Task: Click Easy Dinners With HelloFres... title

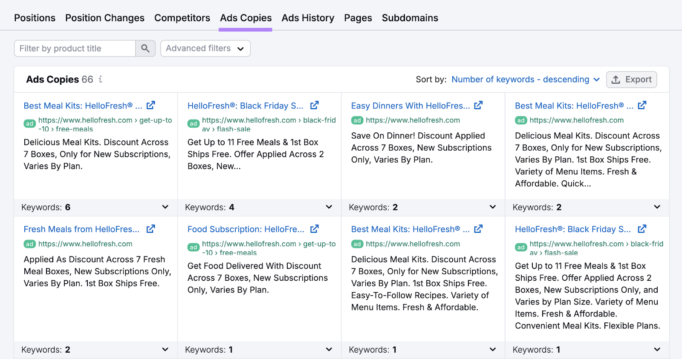Action: [x=410, y=105]
